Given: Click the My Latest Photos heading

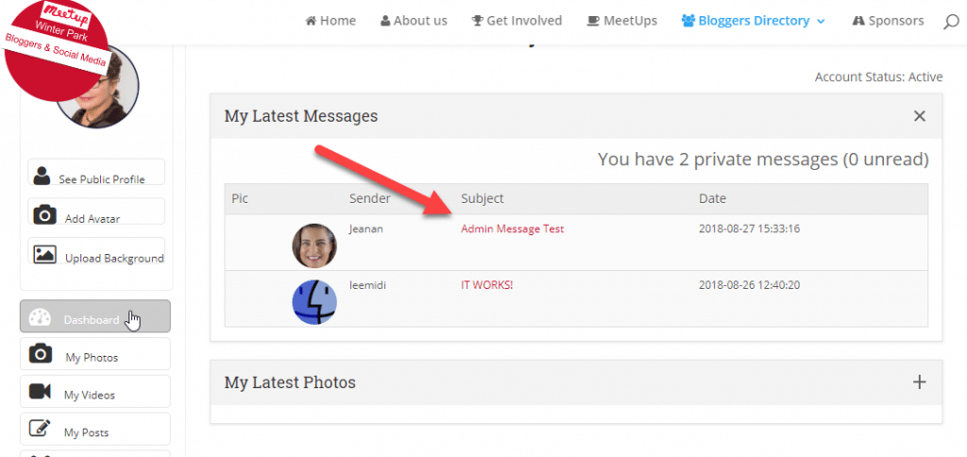Looking at the screenshot, I should tap(290, 382).
